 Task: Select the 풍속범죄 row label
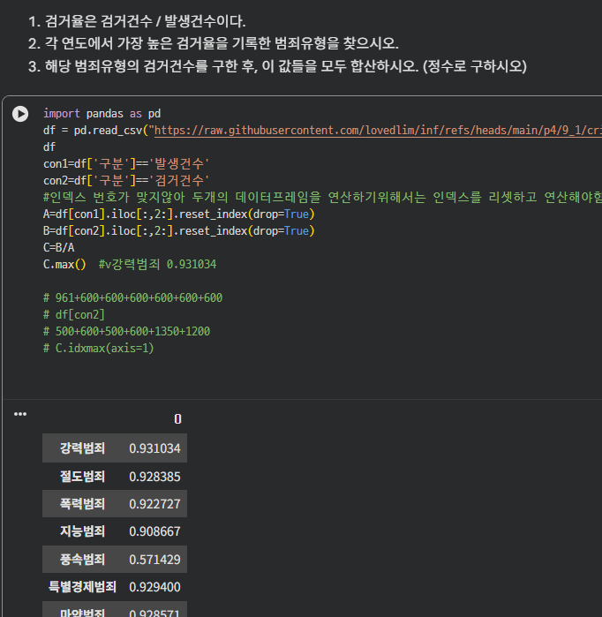82,559
